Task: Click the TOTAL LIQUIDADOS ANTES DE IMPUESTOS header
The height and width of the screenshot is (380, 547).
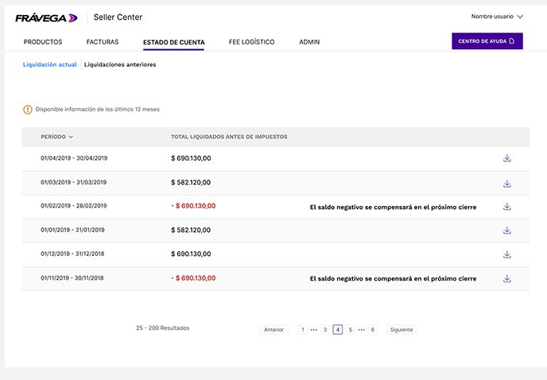Action: [229, 137]
